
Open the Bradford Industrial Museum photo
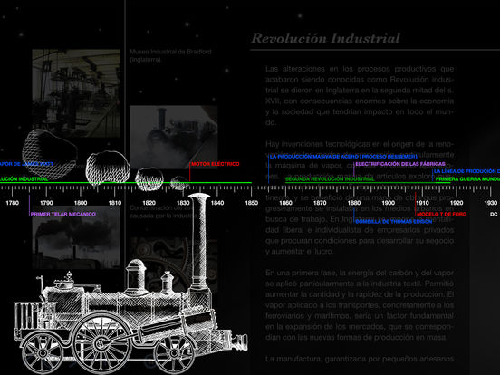(x=76, y=93)
